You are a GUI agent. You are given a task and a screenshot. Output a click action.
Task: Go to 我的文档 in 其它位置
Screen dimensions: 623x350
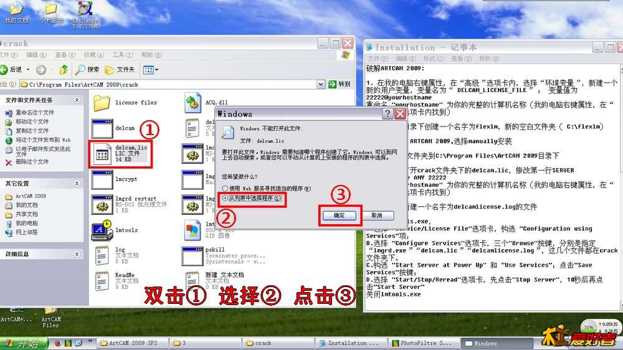tap(27, 206)
